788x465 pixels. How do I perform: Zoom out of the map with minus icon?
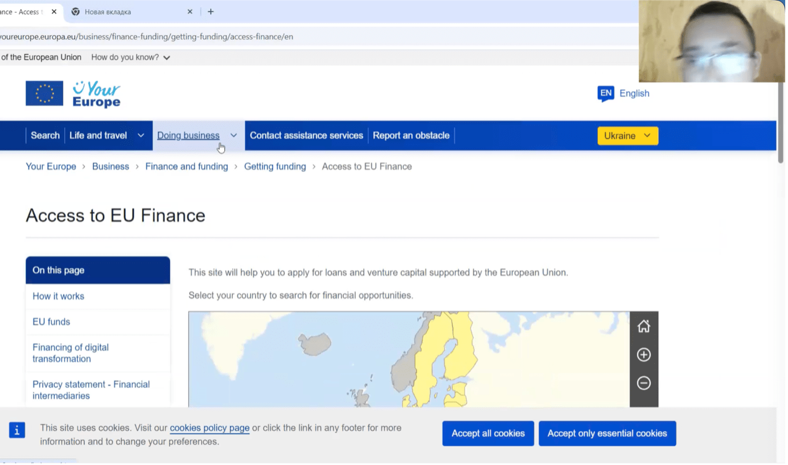coord(643,383)
